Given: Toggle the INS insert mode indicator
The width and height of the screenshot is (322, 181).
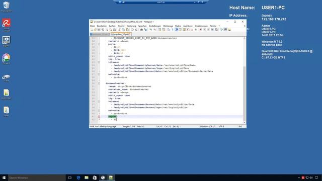Looking at the screenshot, I should tap(240, 127).
